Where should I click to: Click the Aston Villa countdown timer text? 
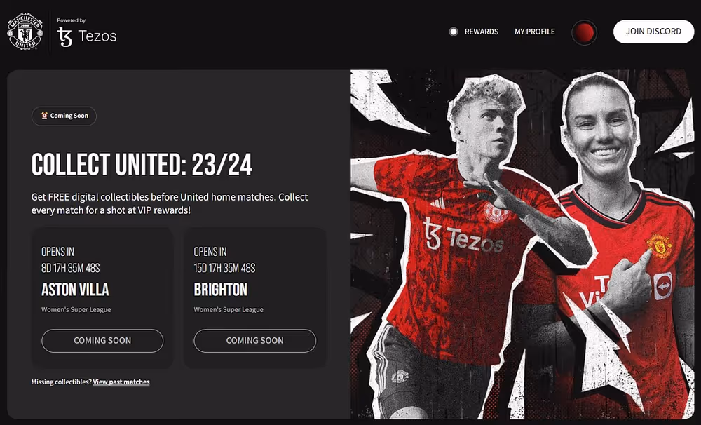[71, 268]
